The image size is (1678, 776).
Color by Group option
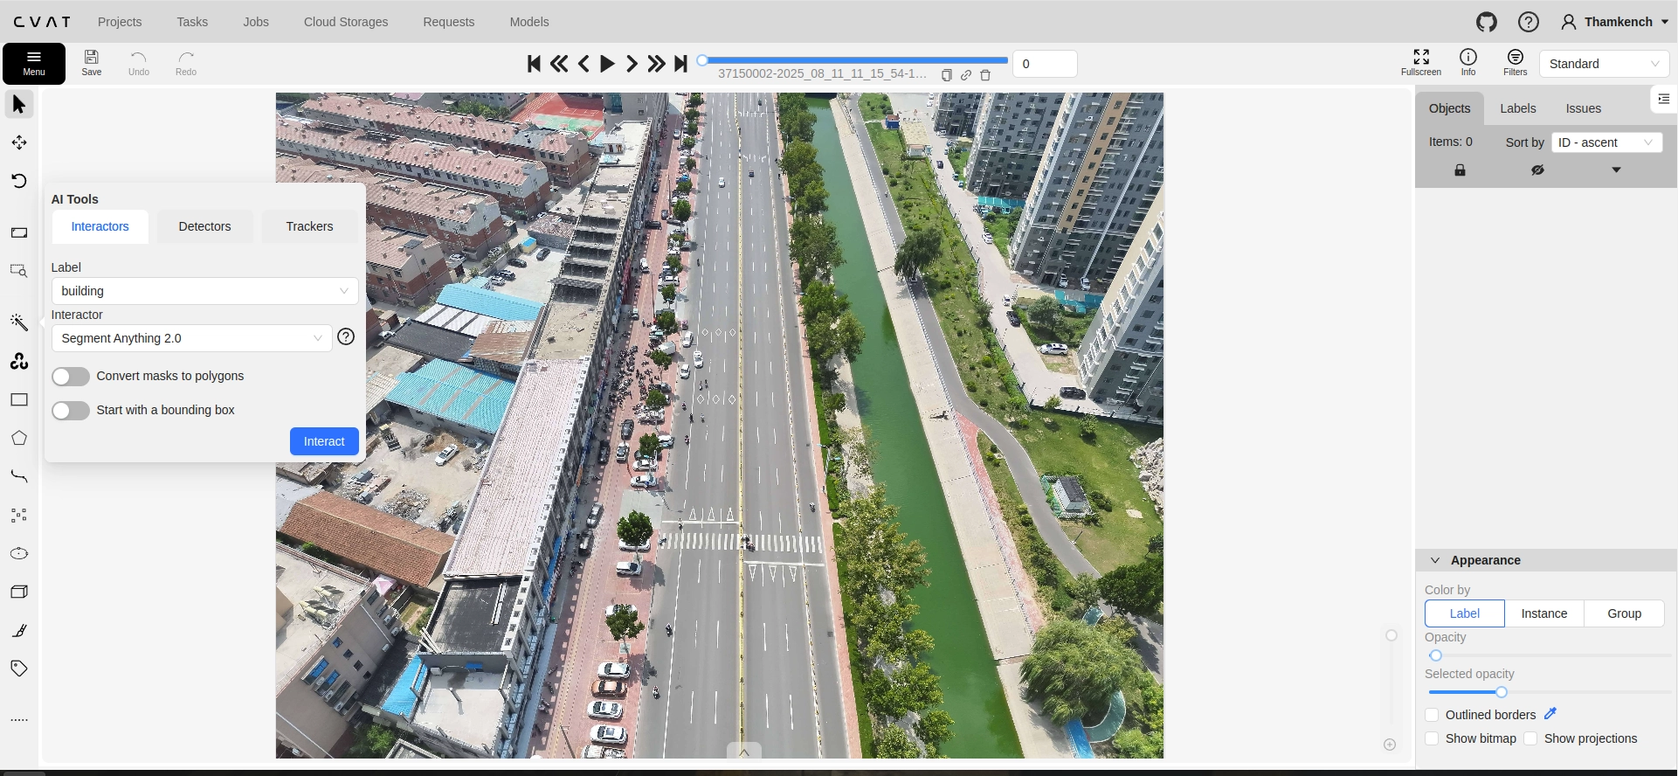1624,613
